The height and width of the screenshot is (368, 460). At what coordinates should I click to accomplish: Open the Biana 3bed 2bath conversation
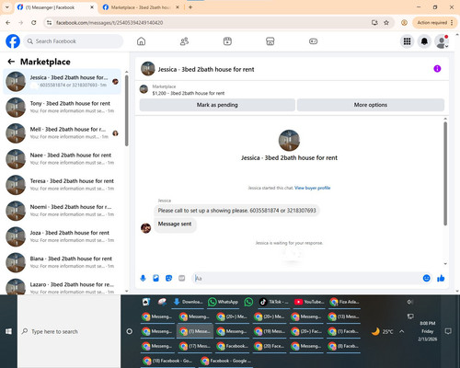point(62,262)
